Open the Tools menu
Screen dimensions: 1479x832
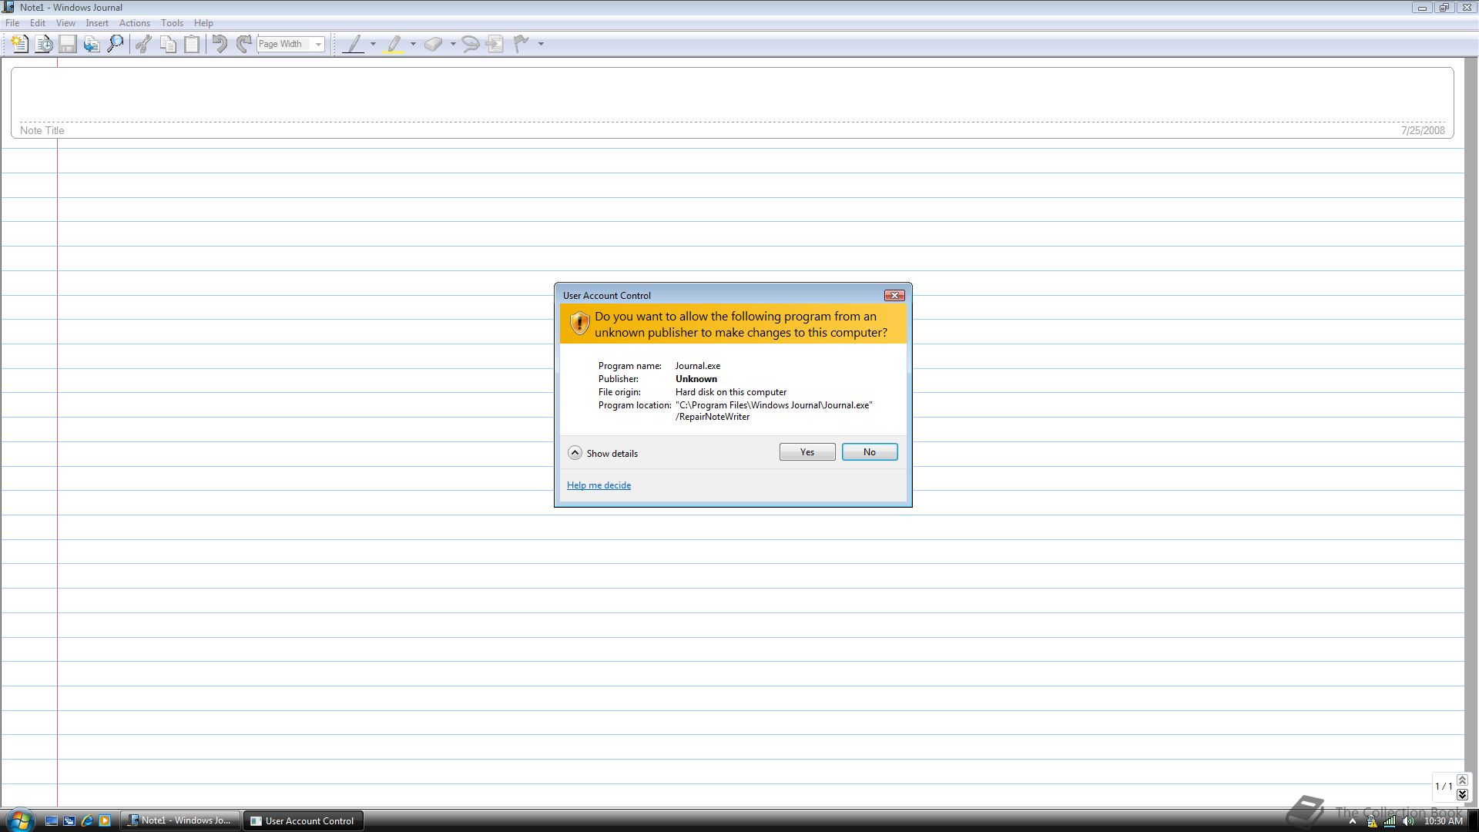[x=172, y=23]
